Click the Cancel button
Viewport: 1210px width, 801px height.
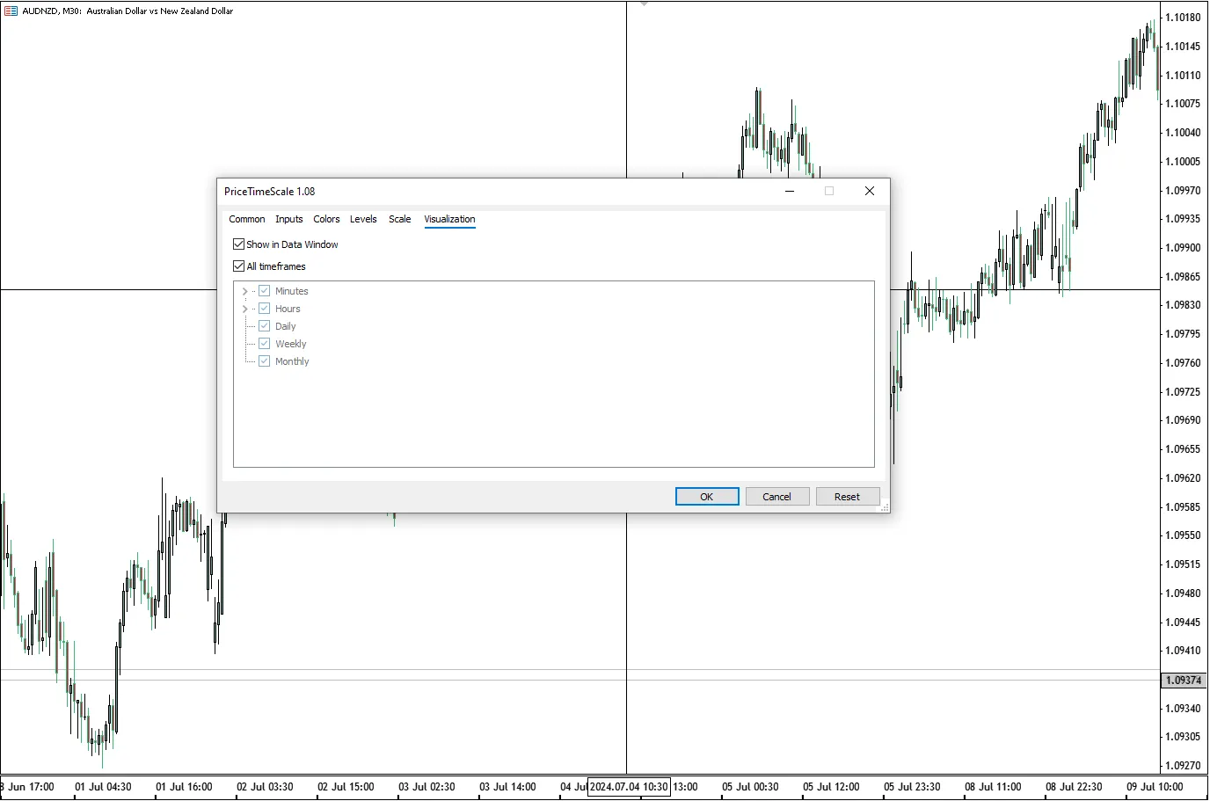click(777, 497)
